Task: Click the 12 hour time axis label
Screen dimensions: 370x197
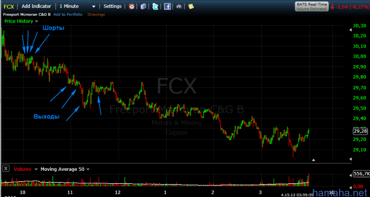Action: (x=118, y=192)
